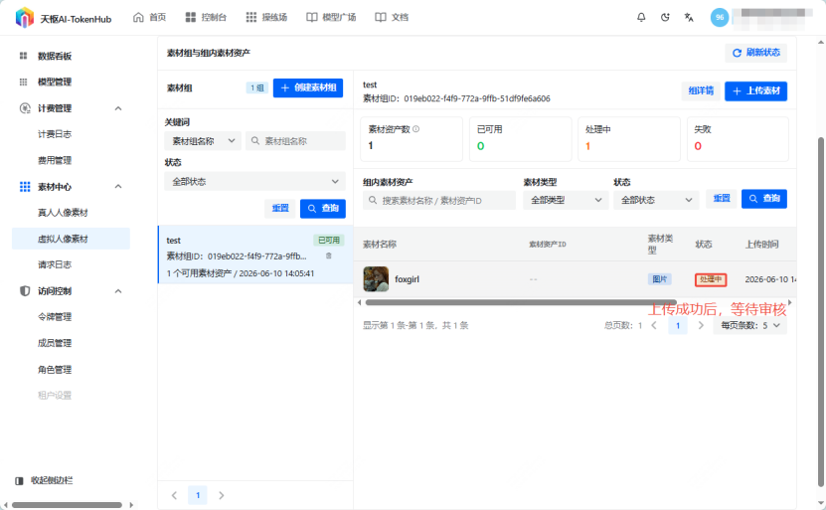Click the 组详情 button

pos(701,90)
